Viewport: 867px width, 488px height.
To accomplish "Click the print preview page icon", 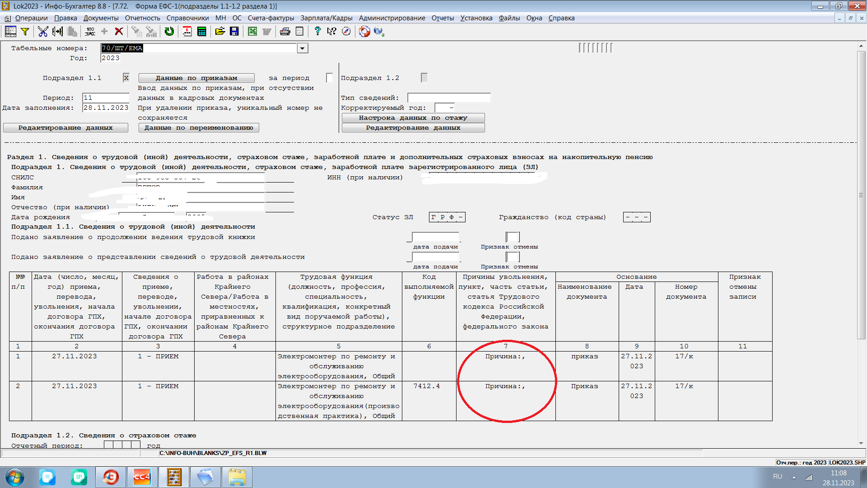I will [299, 31].
